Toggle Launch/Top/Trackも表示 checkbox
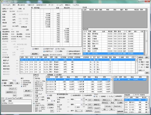Screen dimensions: 151x115 6,98
